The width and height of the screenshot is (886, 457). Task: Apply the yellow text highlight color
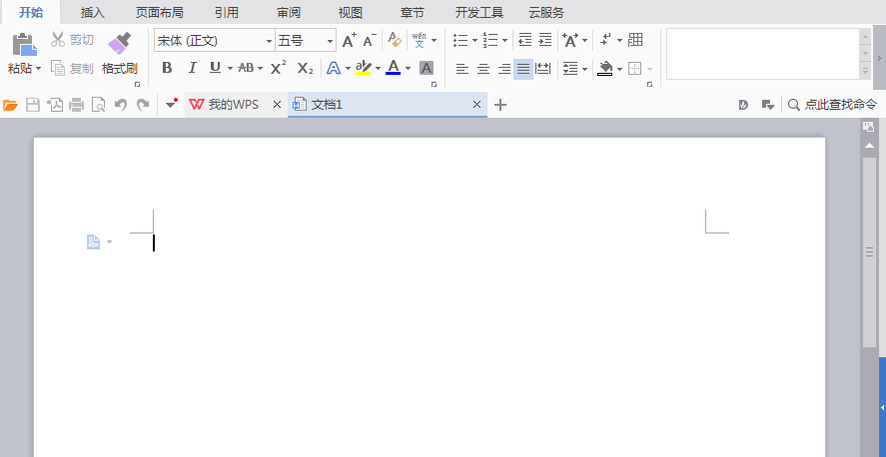click(363, 68)
